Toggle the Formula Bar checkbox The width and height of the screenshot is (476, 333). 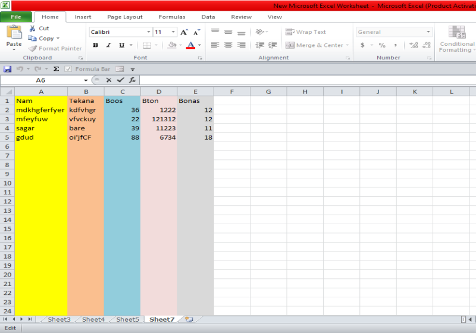tap(68, 69)
